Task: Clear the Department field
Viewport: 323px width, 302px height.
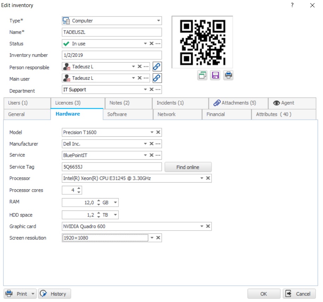Action: 151,89
